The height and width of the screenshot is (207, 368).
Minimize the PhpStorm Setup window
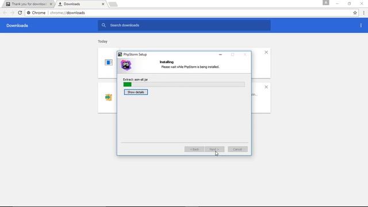pos(220,55)
